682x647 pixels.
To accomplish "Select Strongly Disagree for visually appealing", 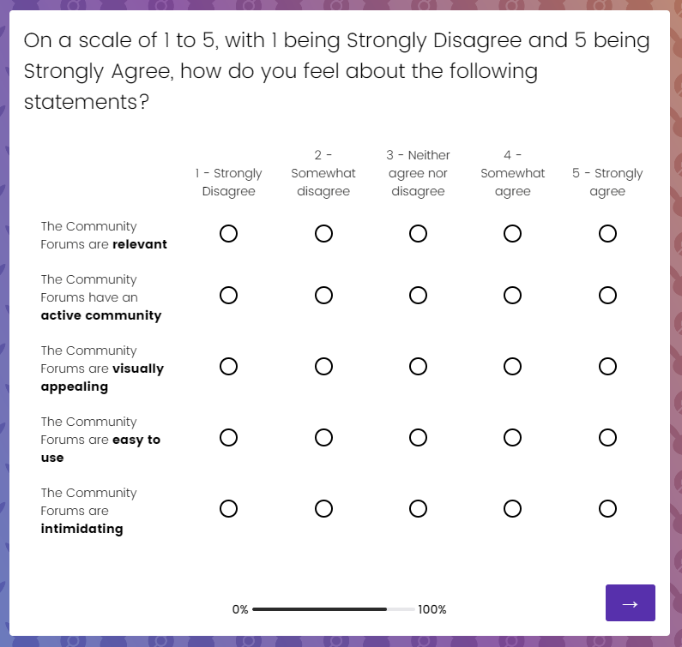I will pyautogui.click(x=228, y=366).
